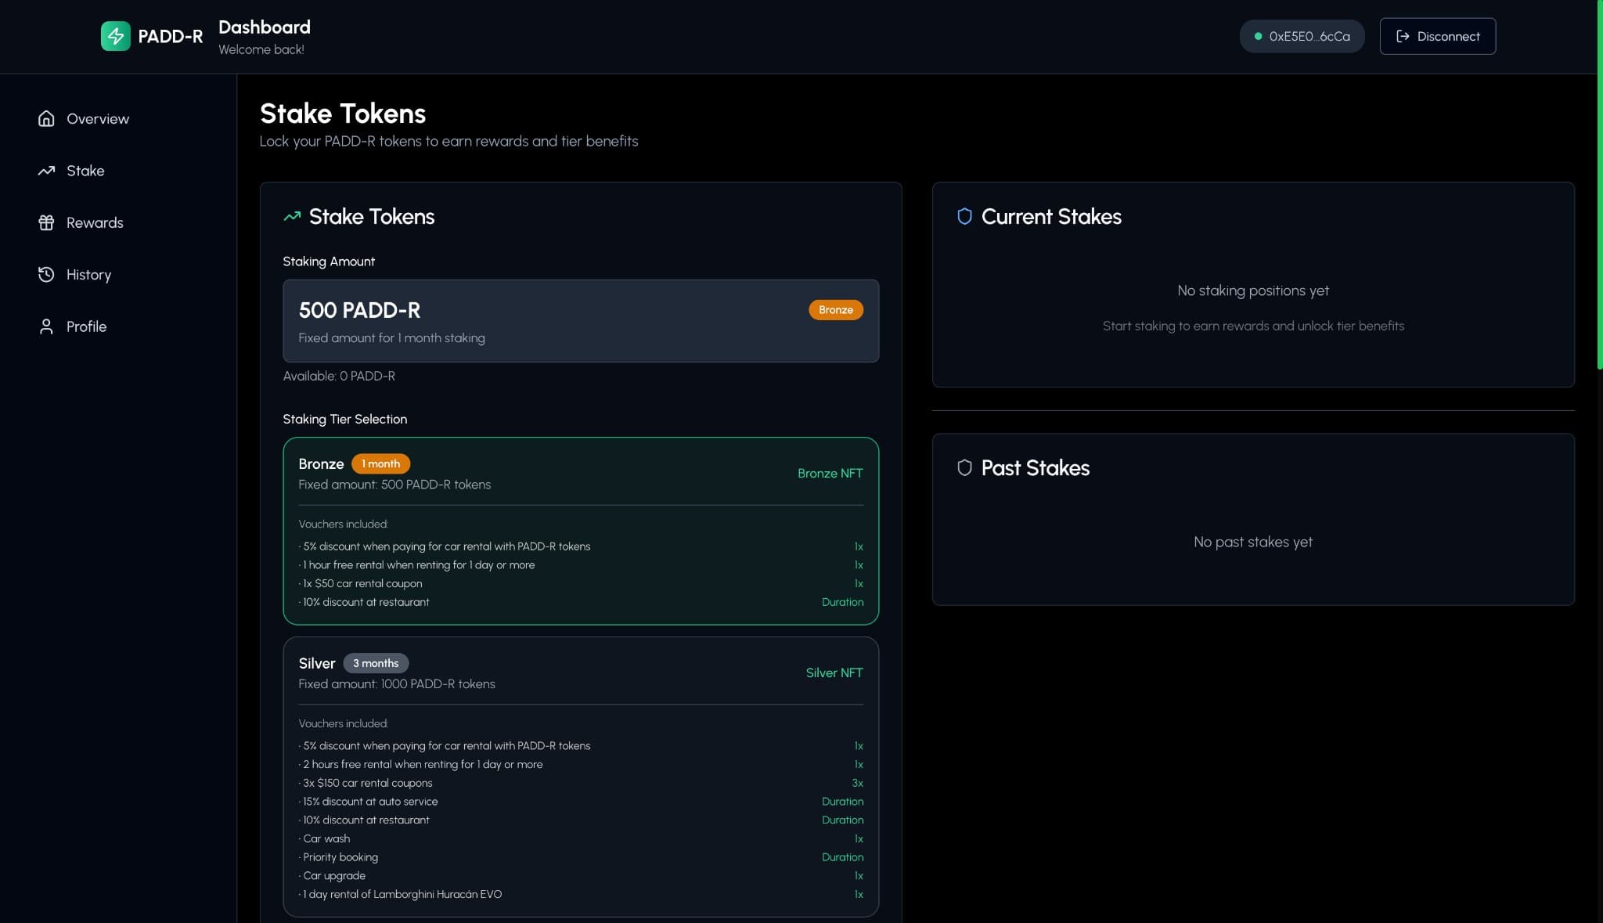Click the Stake trend icon in sidebar

46,170
